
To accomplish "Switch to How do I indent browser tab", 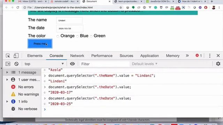I will tap(192, 1).
